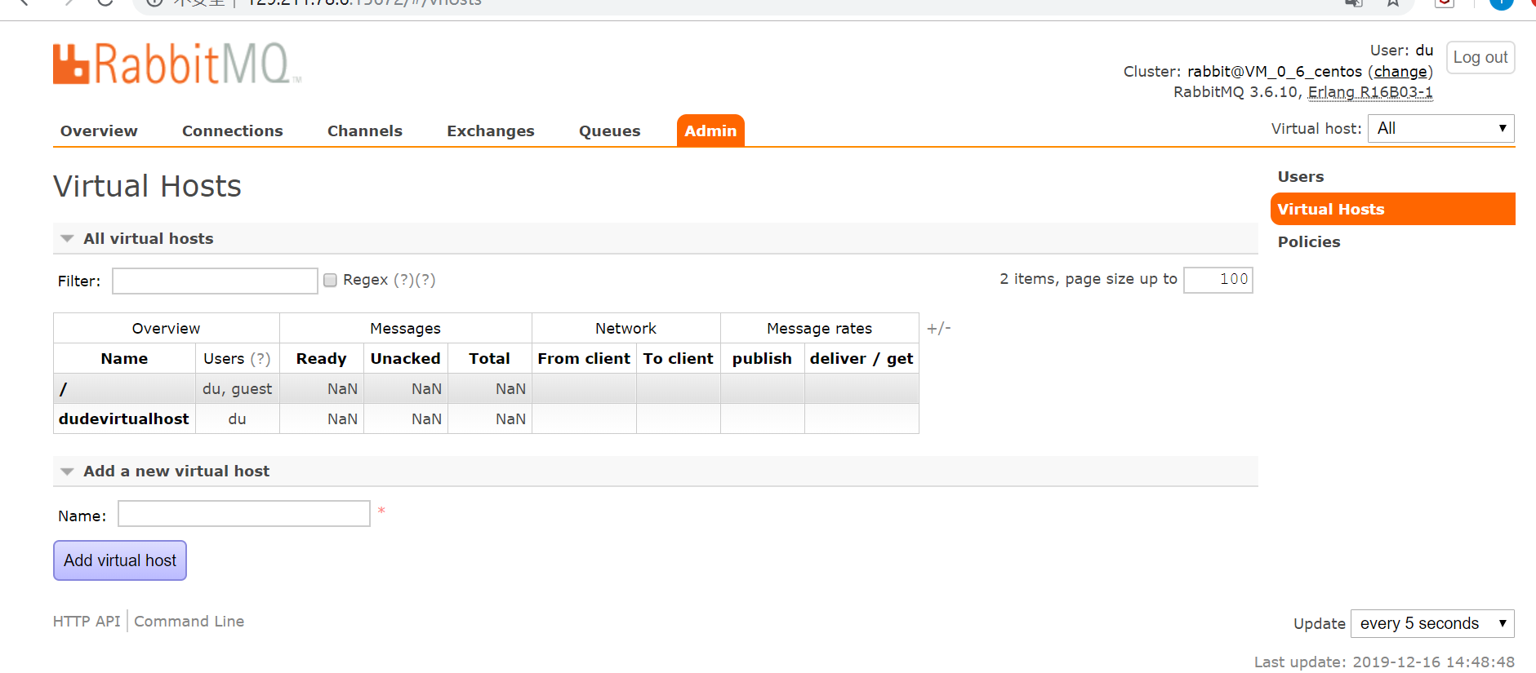Viewport: 1536px width, 673px height.
Task: Select Virtual Hosts in the sidebar
Action: (x=1393, y=209)
